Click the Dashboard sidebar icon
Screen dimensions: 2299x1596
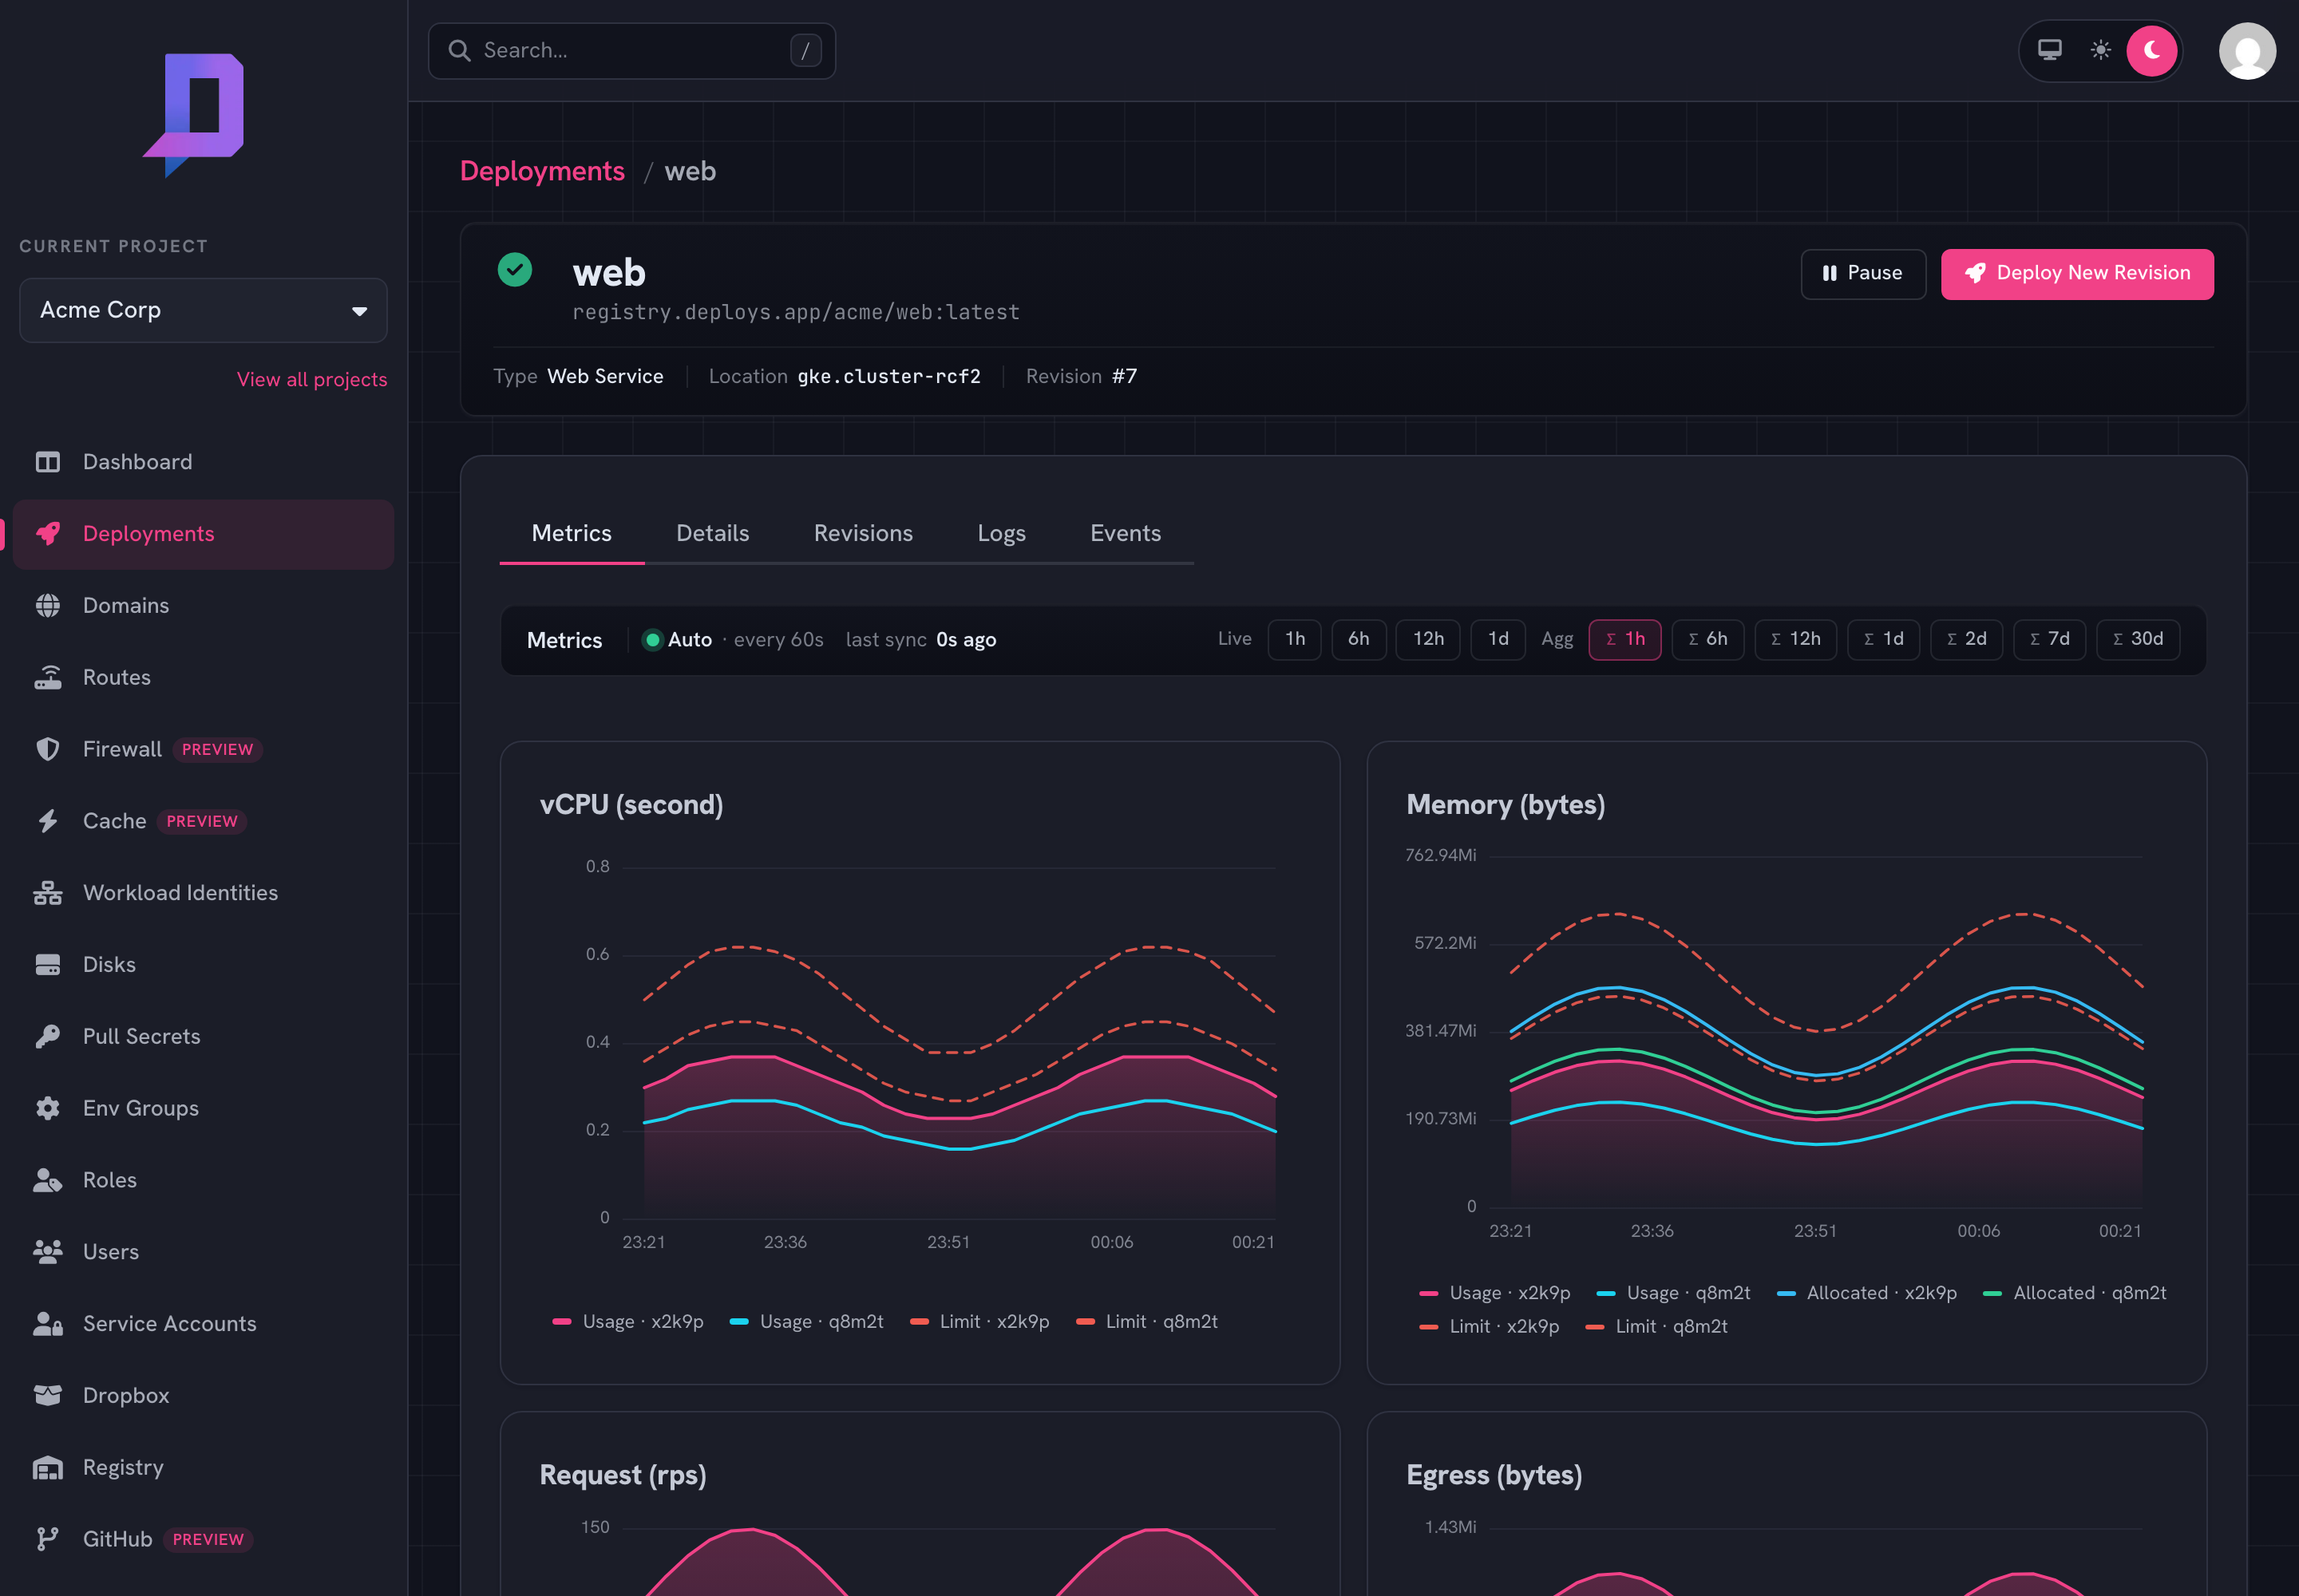(x=47, y=462)
